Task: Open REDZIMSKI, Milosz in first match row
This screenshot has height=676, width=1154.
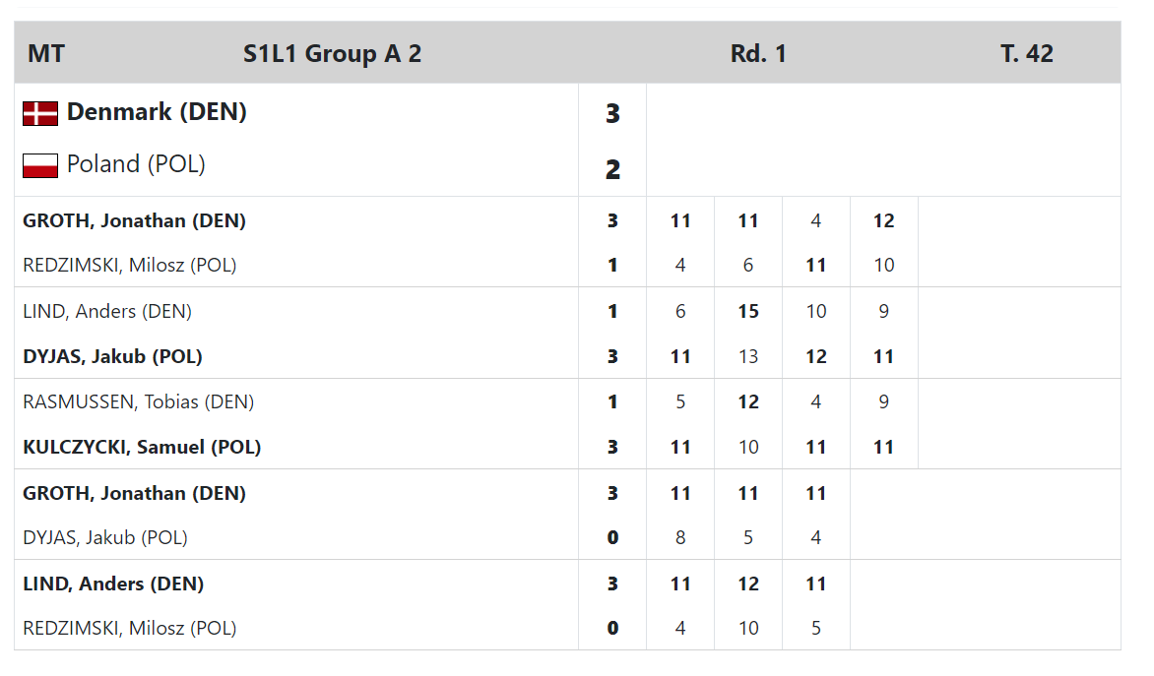Action: click(130, 265)
